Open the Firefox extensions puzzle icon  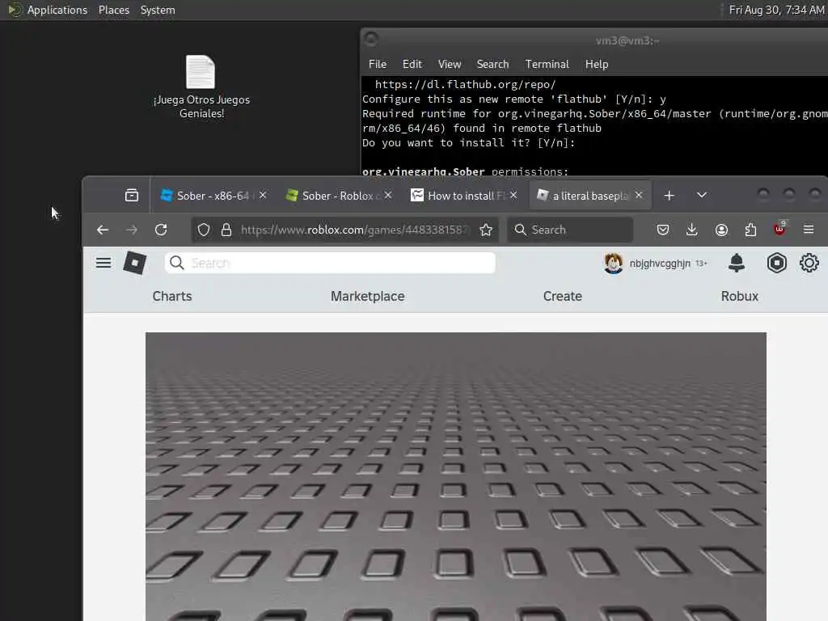tap(750, 230)
